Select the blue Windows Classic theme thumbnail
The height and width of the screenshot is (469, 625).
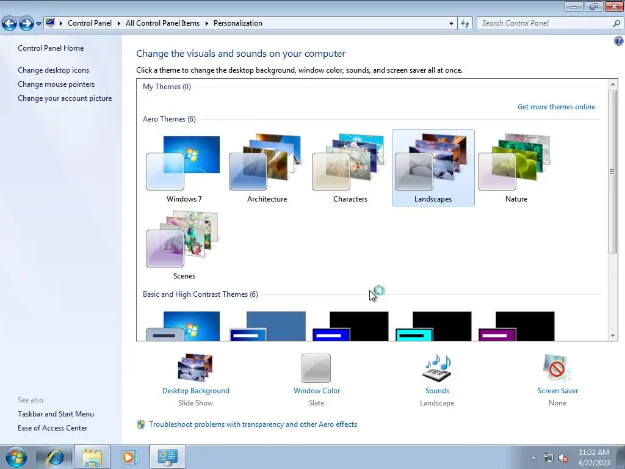[267, 326]
